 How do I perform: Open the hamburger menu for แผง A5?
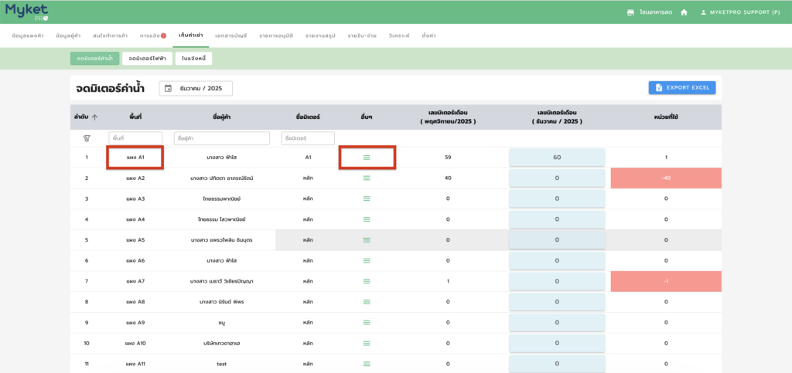click(367, 240)
